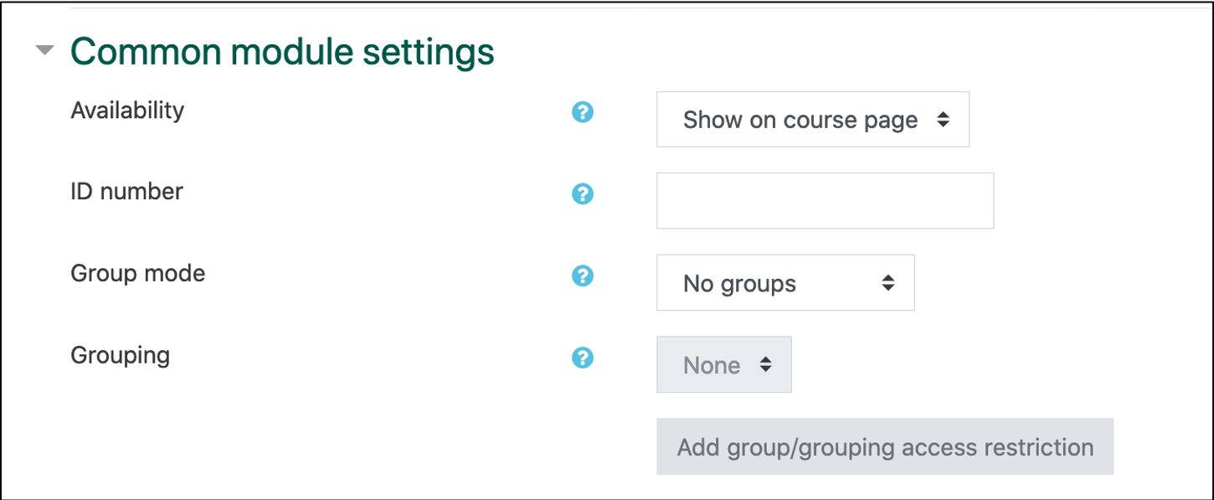Click the Availability label text
1214x500 pixels.
coord(126,110)
